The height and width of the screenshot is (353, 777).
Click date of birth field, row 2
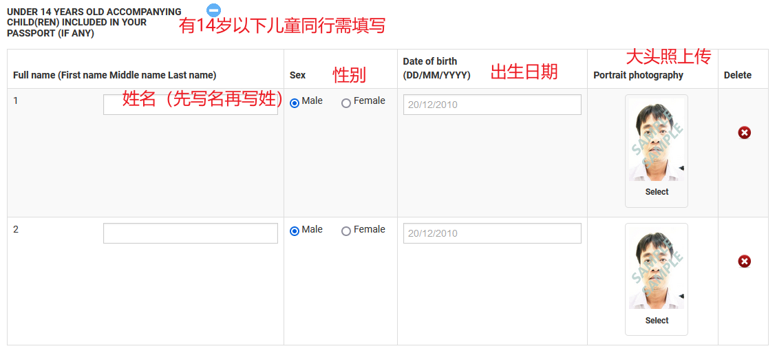[x=492, y=233]
